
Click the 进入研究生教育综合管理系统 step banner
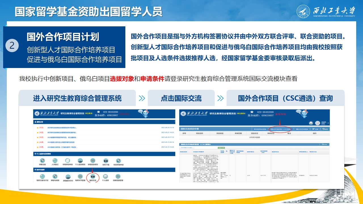(x=77, y=98)
